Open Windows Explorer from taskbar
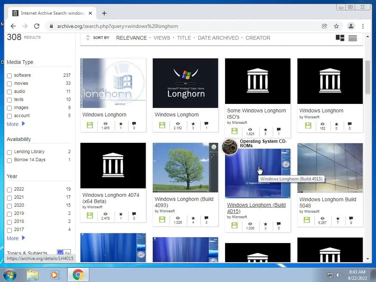376x282 pixels. (33, 275)
